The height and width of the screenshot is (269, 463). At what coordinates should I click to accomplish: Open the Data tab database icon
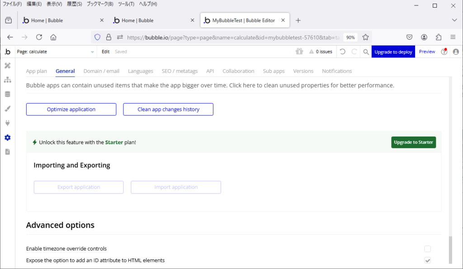8,94
